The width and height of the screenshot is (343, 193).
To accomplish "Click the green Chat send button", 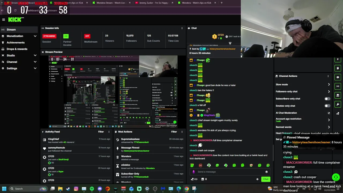I will click(x=266, y=179).
